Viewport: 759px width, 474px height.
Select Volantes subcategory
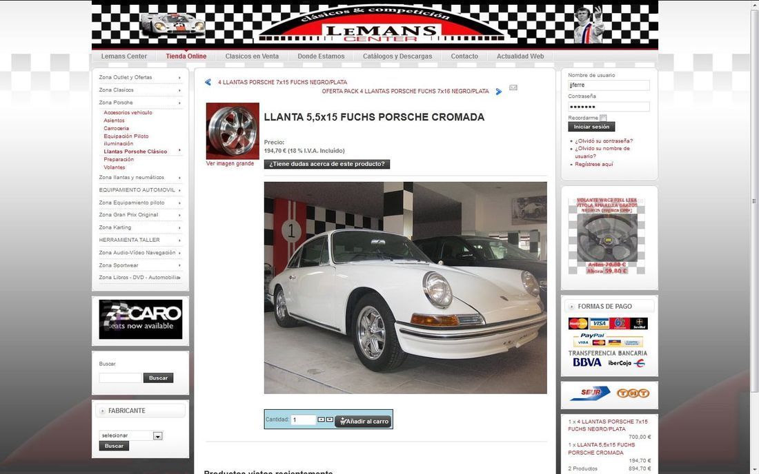point(115,167)
